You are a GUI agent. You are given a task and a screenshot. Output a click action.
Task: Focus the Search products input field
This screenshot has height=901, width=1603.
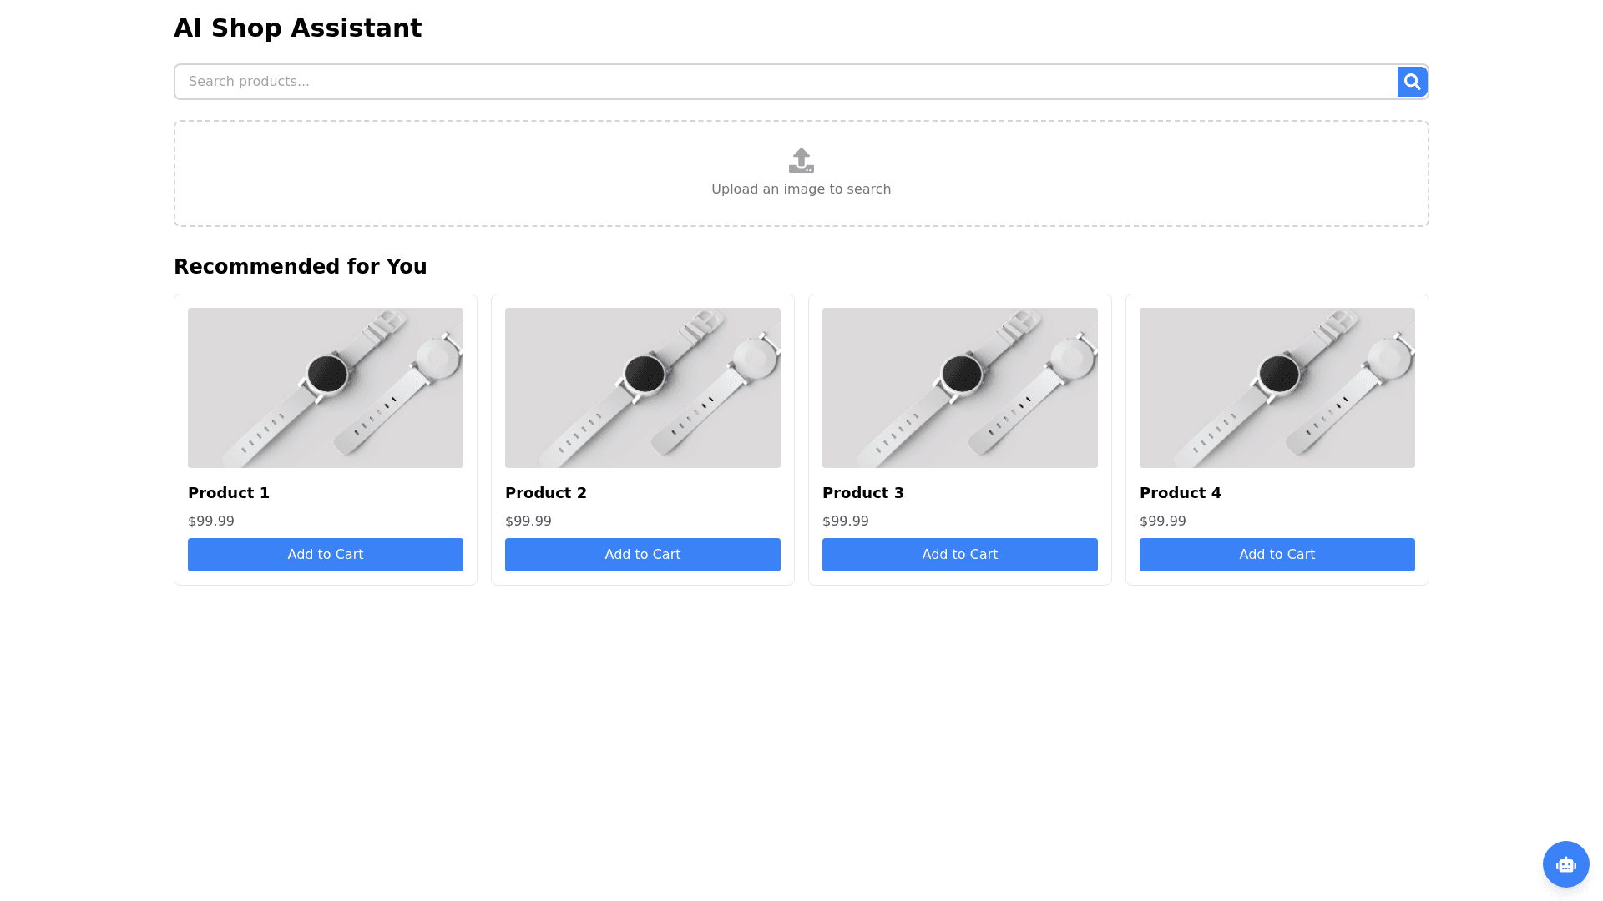pyautogui.click(x=785, y=82)
